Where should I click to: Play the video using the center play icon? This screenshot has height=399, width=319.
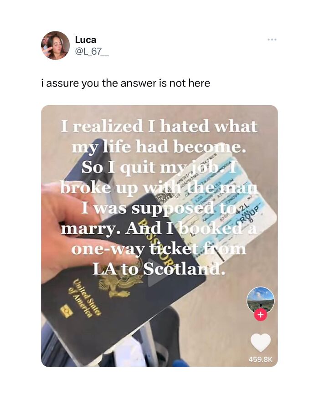point(156,273)
